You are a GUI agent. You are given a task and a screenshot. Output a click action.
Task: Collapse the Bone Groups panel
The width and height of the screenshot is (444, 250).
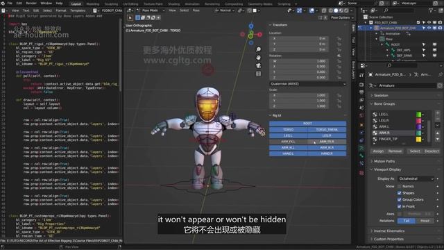(384, 103)
